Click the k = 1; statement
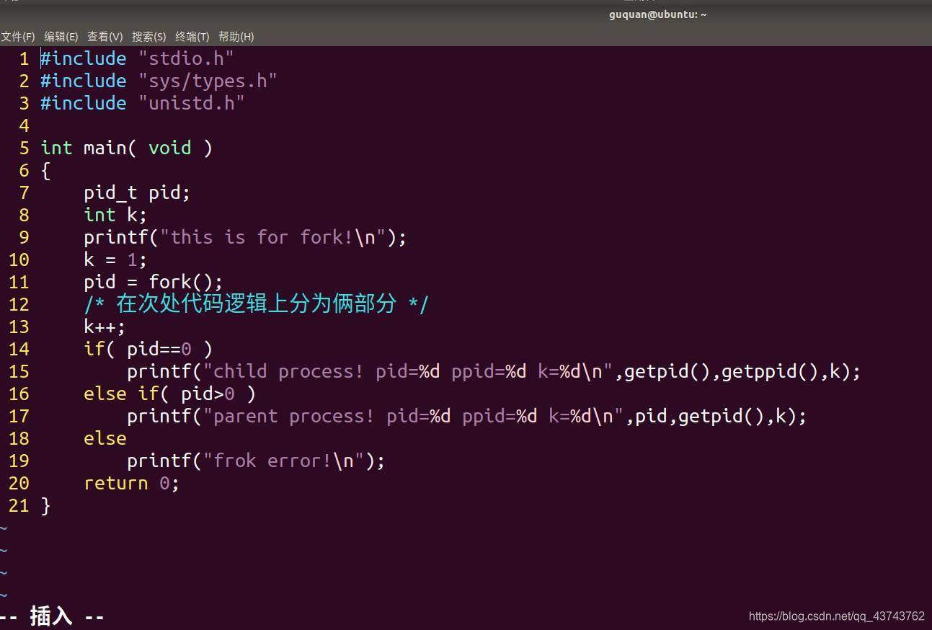932x630 pixels. [x=115, y=259]
